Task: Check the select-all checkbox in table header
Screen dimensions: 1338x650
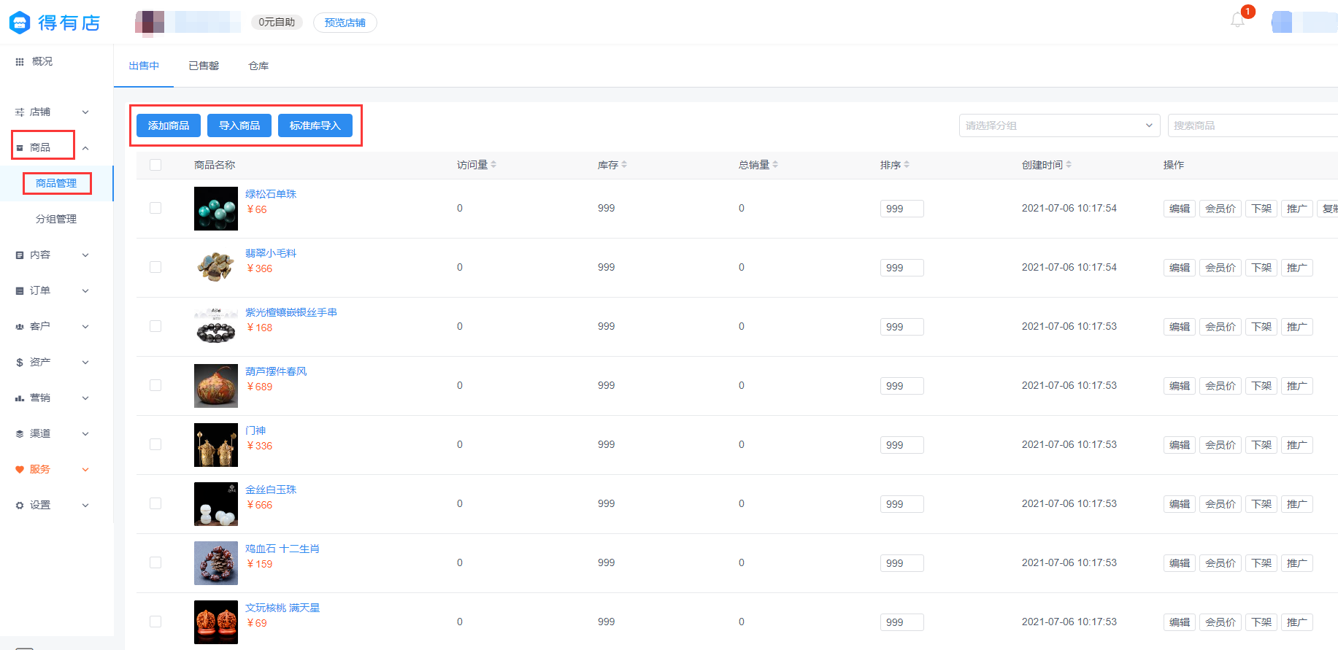Action: point(155,165)
